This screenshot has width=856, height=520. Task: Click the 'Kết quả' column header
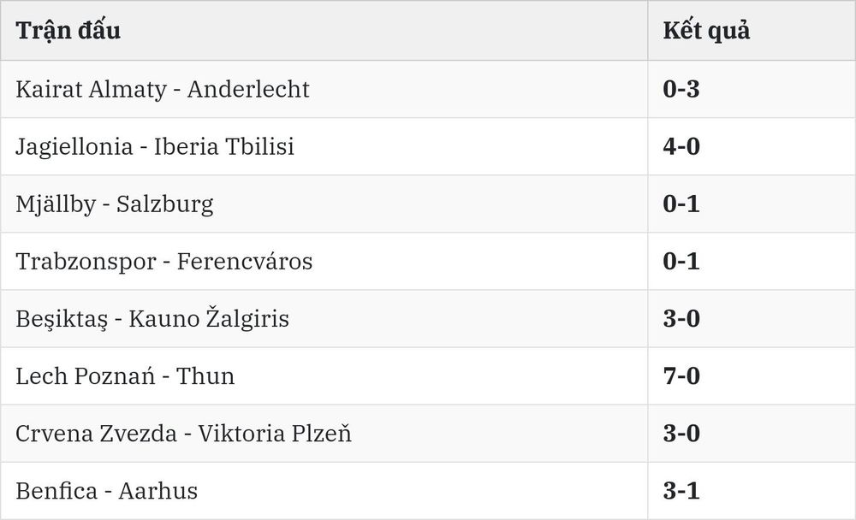pyautogui.click(x=706, y=31)
